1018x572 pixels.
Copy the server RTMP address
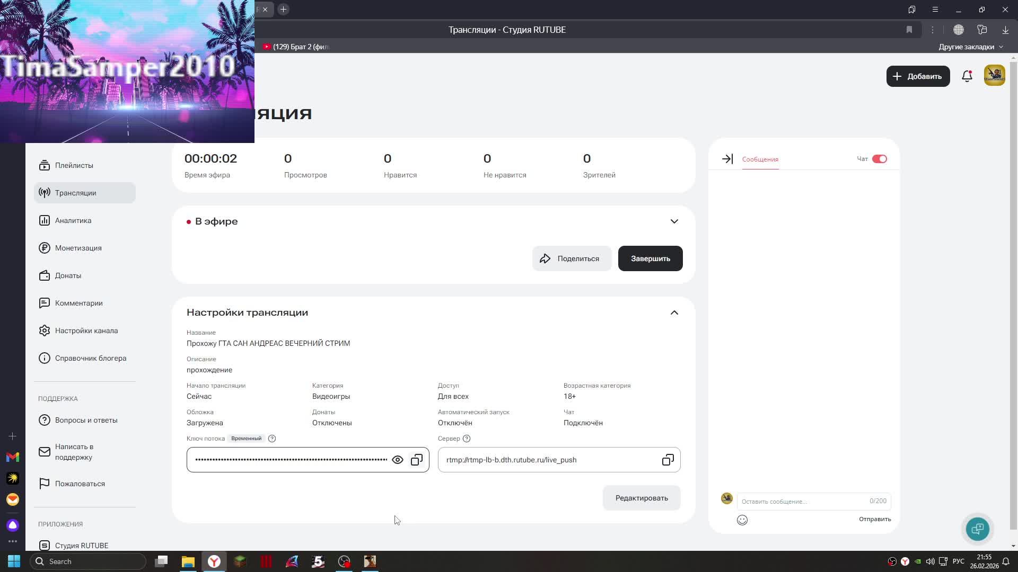[x=668, y=460]
